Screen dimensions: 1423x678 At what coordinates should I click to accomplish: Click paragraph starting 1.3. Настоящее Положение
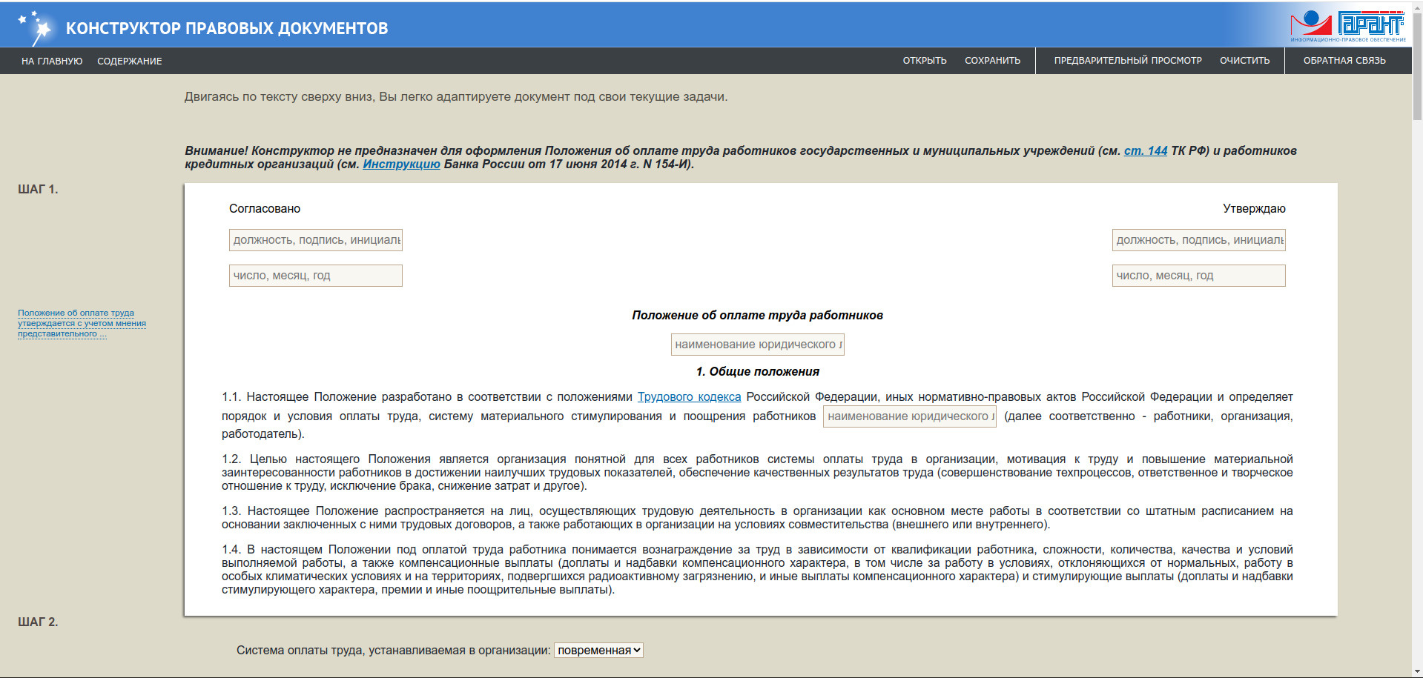point(757,518)
